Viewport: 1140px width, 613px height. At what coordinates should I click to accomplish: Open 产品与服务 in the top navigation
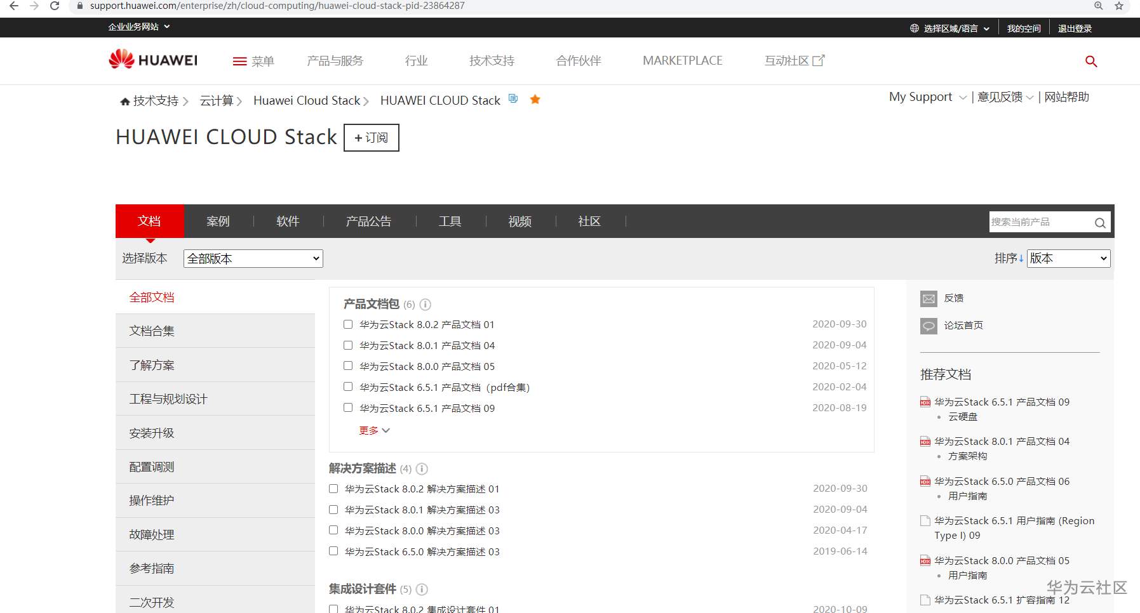pos(335,61)
